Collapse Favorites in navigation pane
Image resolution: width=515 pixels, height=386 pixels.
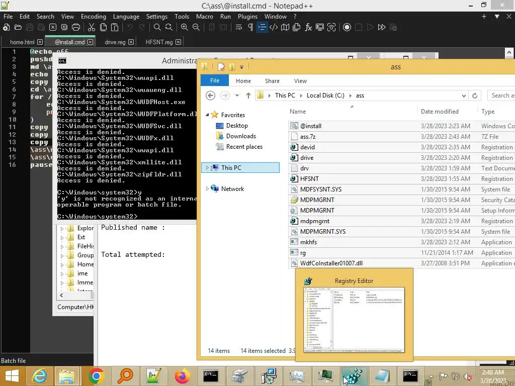point(207,115)
